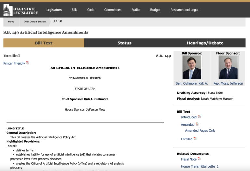This screenshot has height=171, width=250.
Task: Click Chief Sponsor: Kirk A. Cullimore text
Action: (x=85, y=99)
